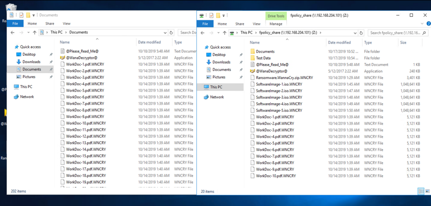Click breadcrumb chevron after This PC in Documents
Viewport: 431px width, 206px height.
[66, 32]
